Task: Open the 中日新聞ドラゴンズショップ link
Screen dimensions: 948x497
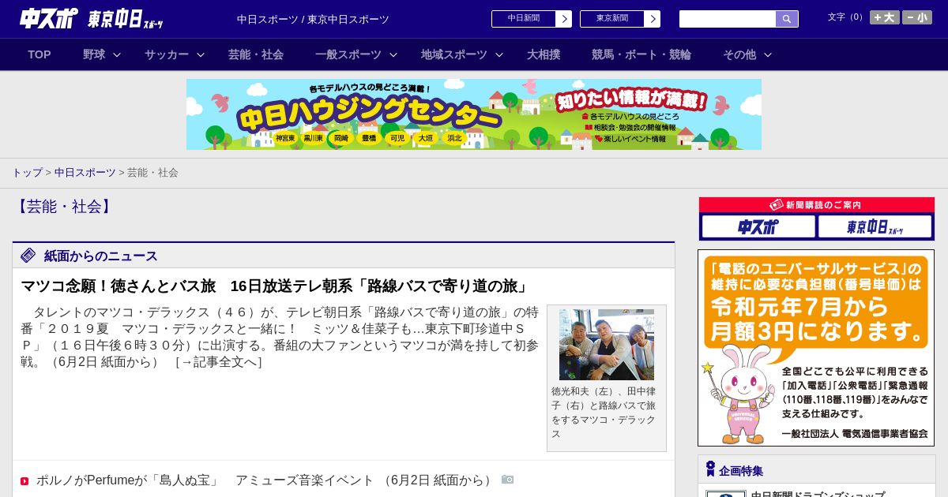Action: (818, 494)
